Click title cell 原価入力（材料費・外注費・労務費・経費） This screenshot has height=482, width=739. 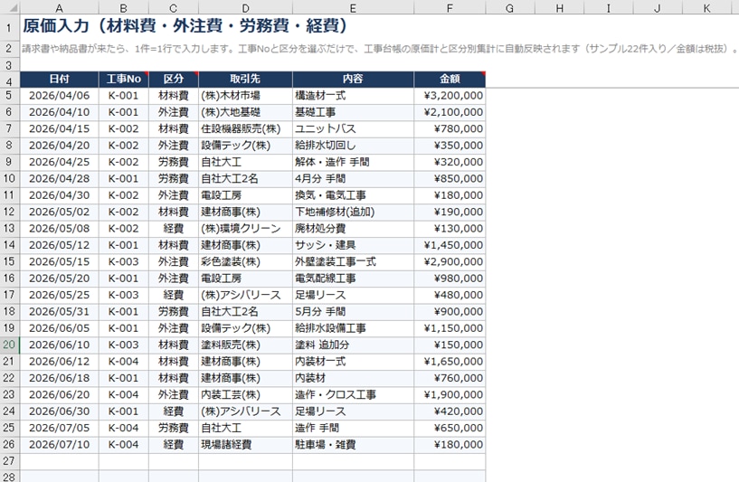tap(185, 26)
